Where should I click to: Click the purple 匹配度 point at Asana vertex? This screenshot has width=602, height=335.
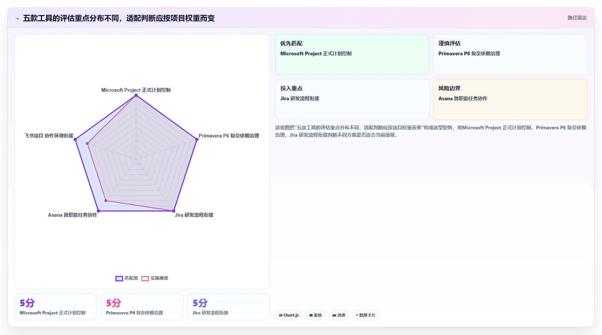[x=98, y=211]
